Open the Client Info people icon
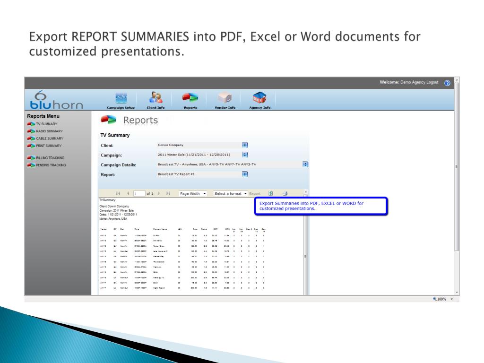Screen dimensions: 484x363 pos(156,97)
